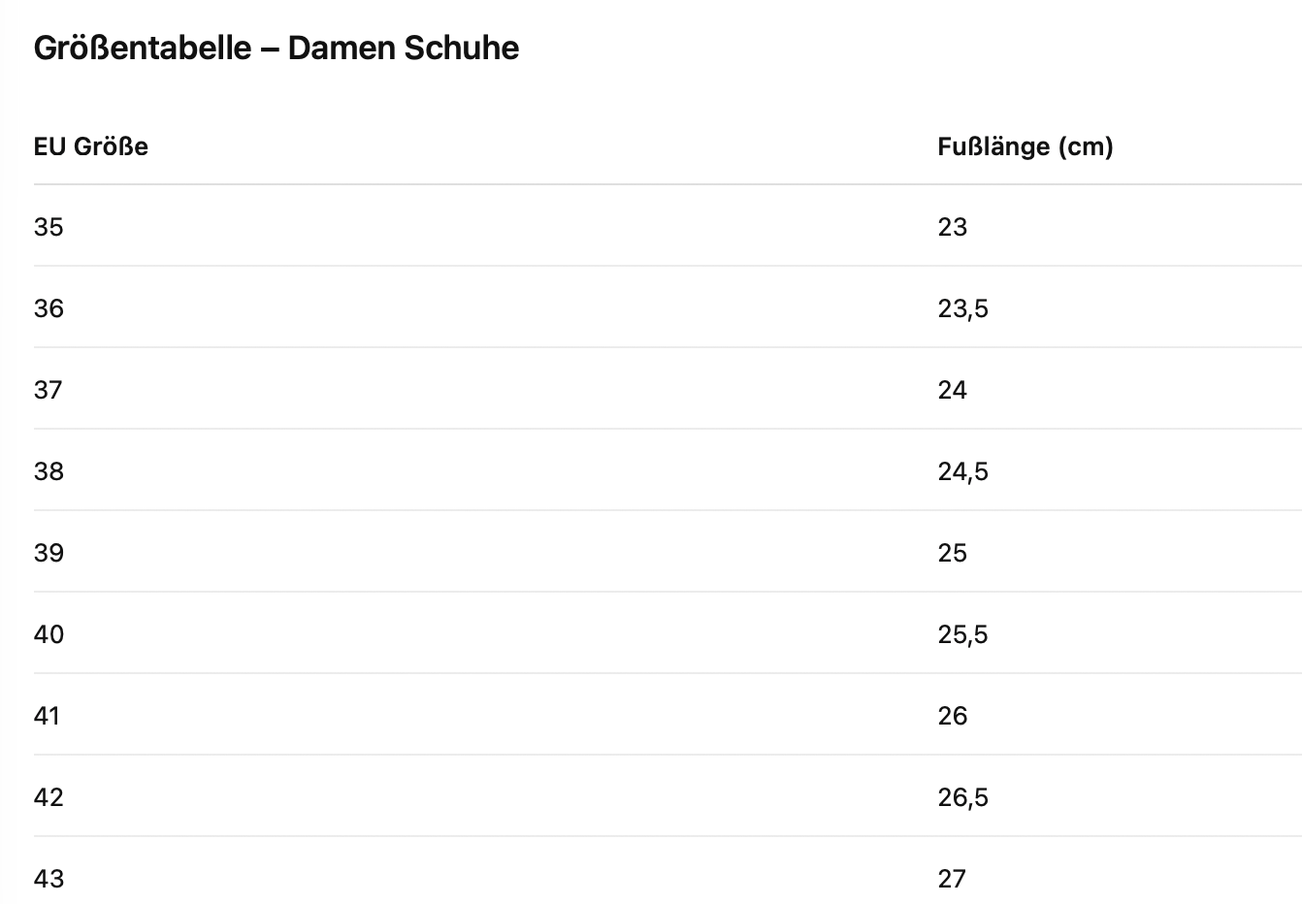The height and width of the screenshot is (904, 1302).
Task: Click the 26,5 foot length value
Action: [963, 797]
